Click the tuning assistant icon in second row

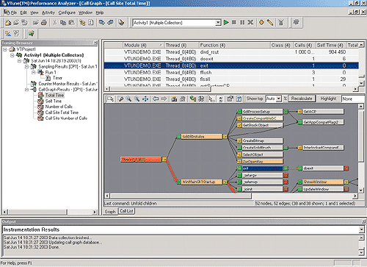pyautogui.click(x=32, y=33)
